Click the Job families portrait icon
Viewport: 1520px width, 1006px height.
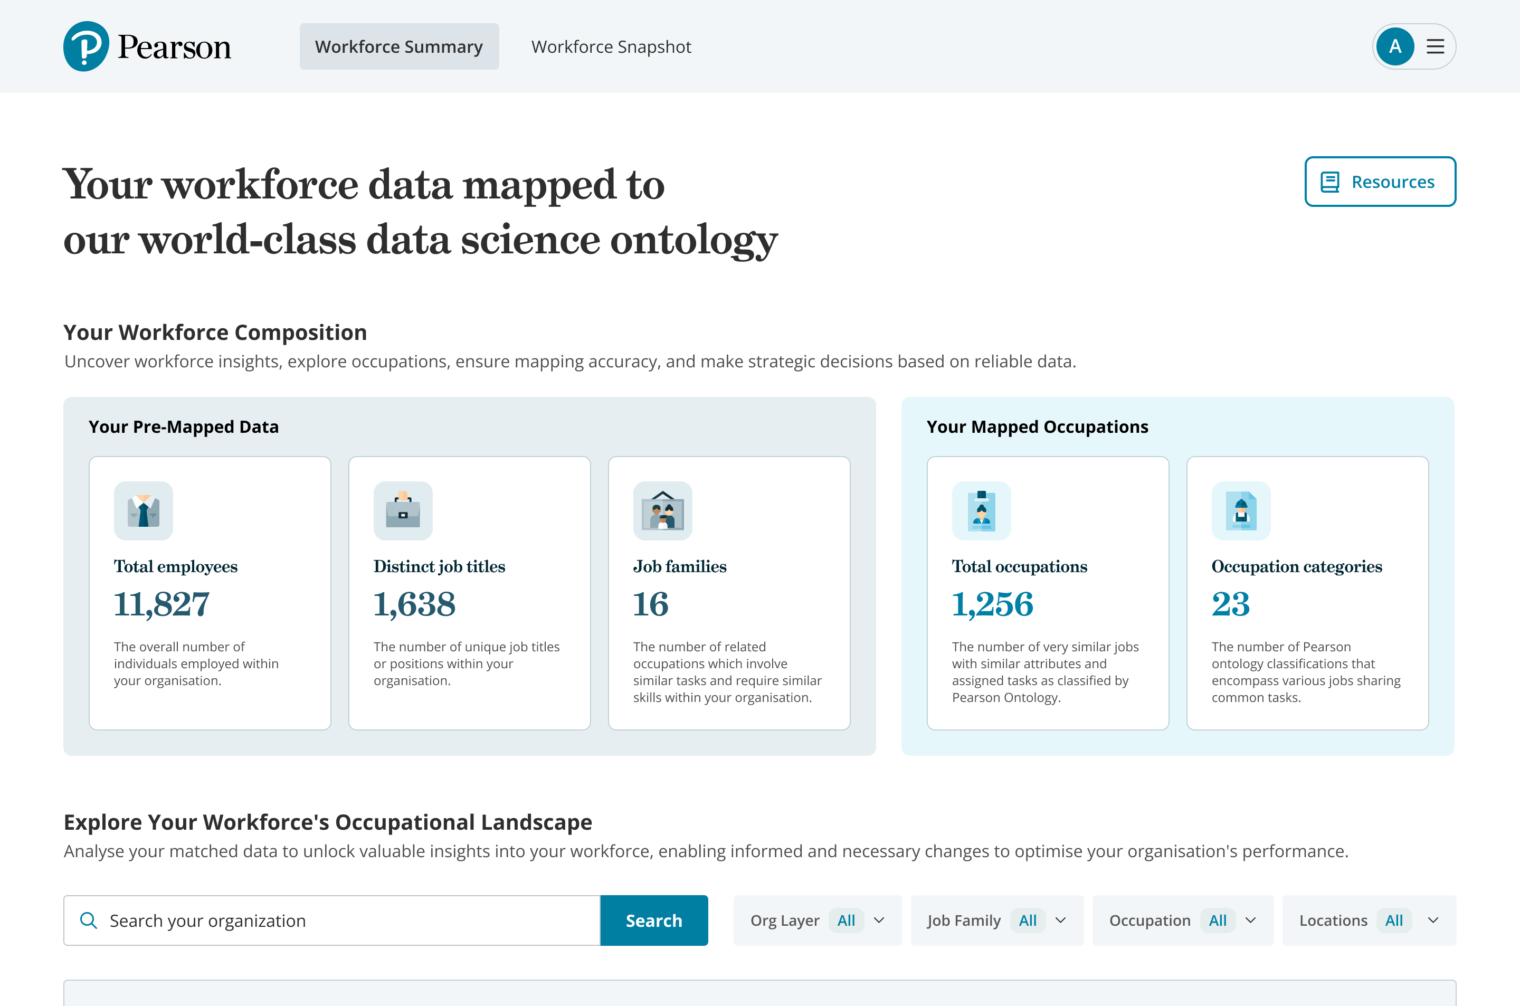click(x=662, y=511)
